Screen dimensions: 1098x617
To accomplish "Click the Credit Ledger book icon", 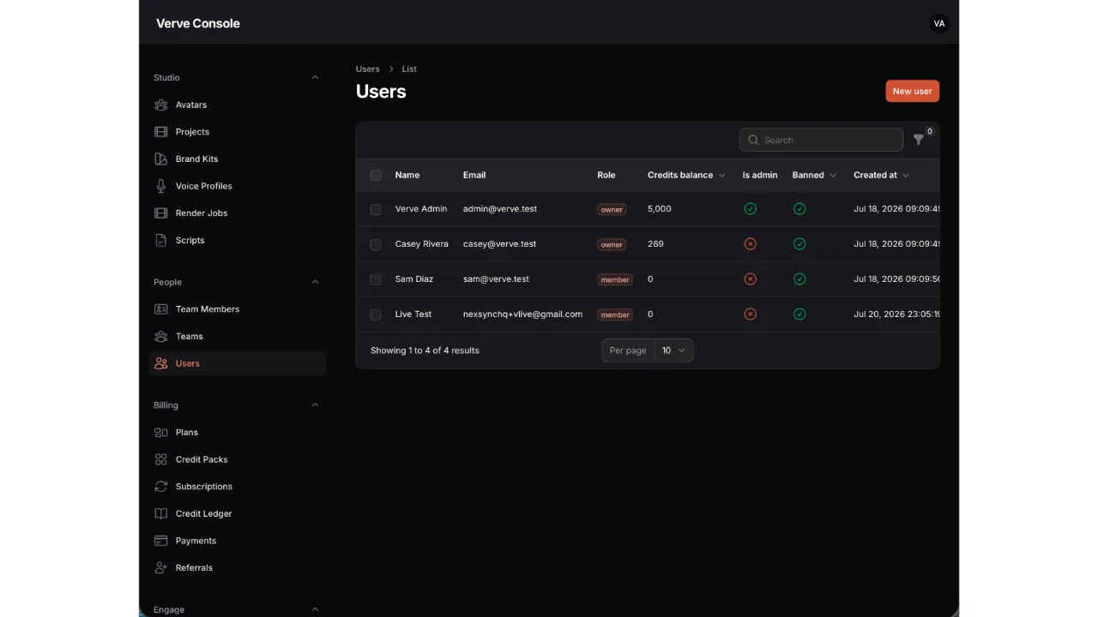I will (160, 513).
